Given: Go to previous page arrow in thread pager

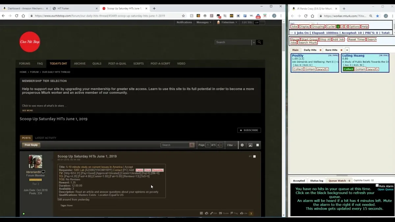Looking at the screenshot, I should tap(218, 145).
